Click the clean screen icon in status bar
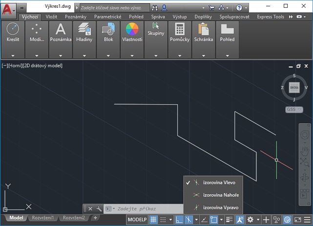313x226 pixels. tap(298, 220)
